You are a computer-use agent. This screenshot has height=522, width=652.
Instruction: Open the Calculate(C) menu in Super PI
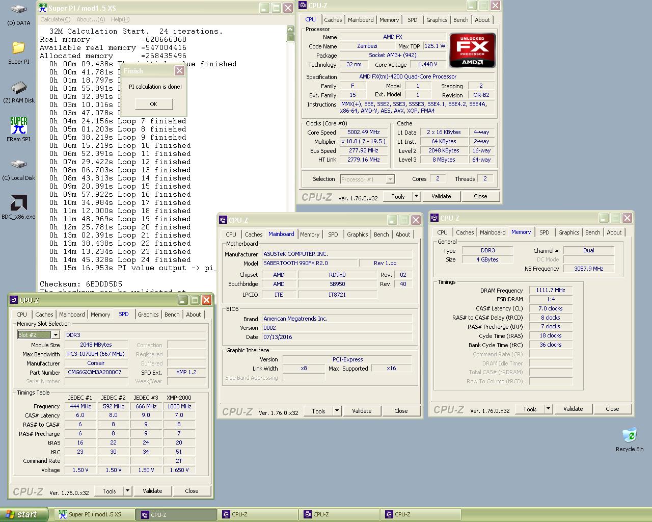[56, 19]
